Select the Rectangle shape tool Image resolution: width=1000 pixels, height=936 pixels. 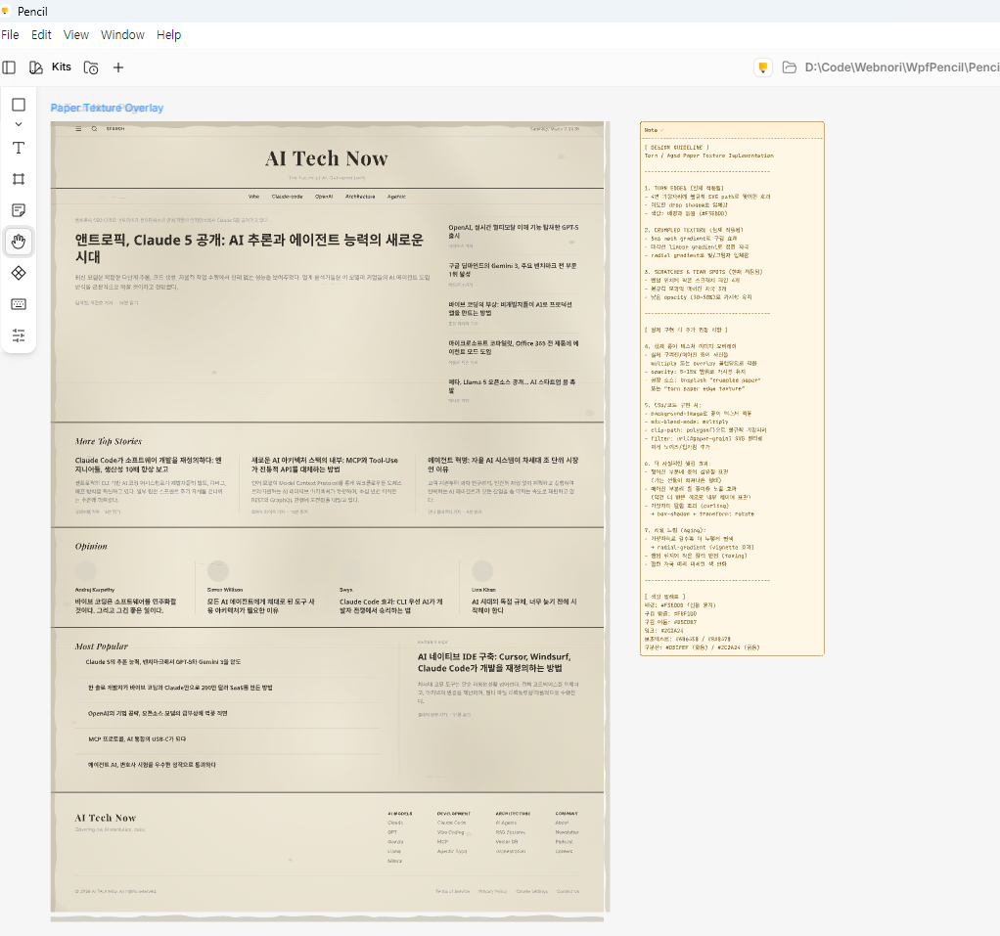pyautogui.click(x=19, y=105)
